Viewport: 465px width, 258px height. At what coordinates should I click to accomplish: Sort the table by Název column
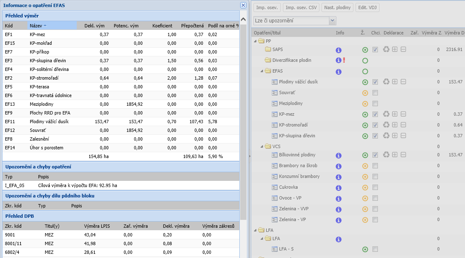52,25
